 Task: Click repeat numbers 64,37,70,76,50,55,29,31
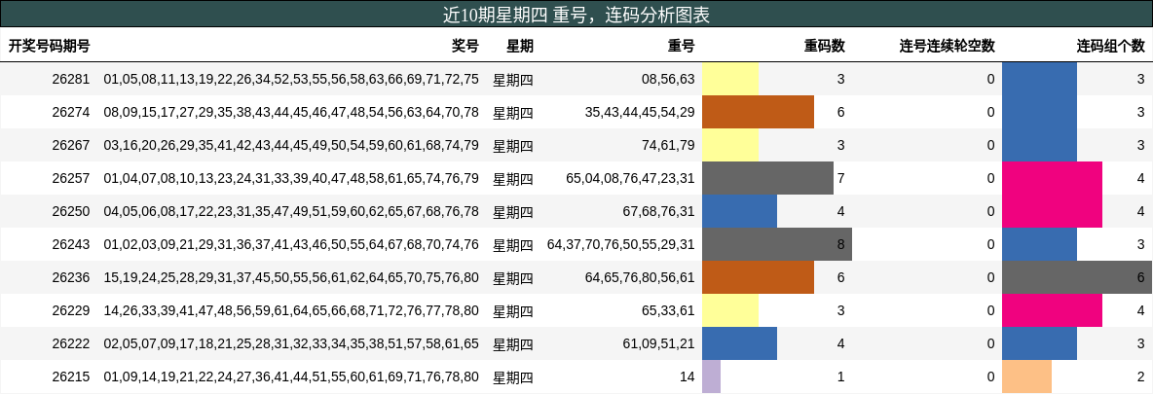click(620, 244)
